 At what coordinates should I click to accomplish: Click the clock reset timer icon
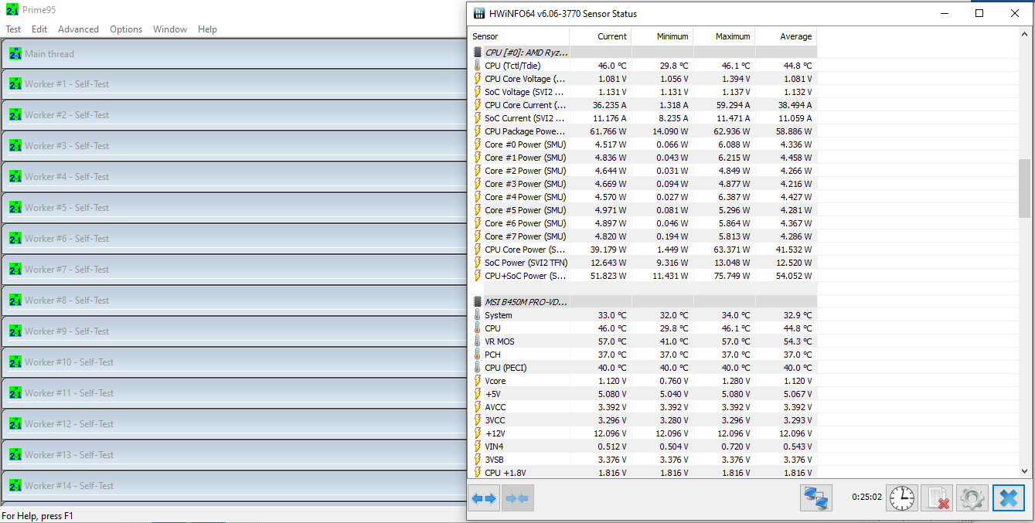[901, 498]
